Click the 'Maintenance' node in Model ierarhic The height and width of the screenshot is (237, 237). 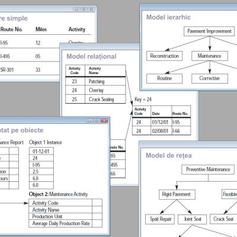click(x=210, y=56)
